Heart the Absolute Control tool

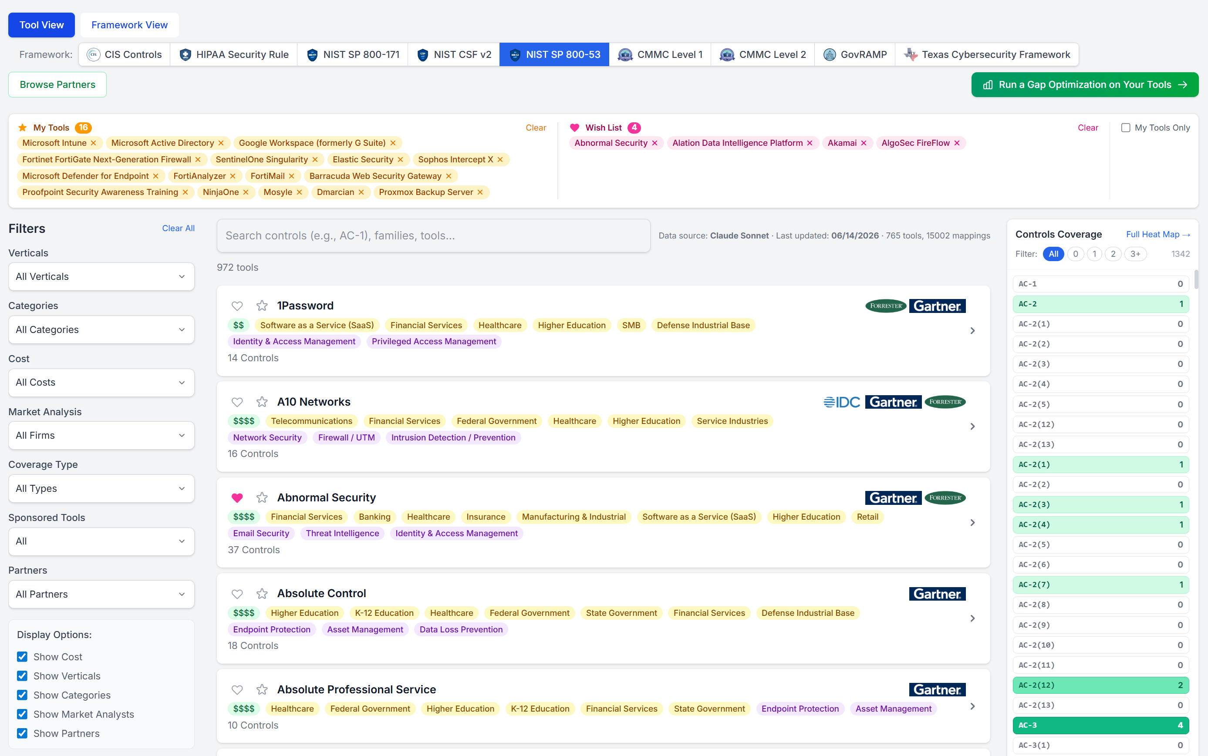click(237, 594)
